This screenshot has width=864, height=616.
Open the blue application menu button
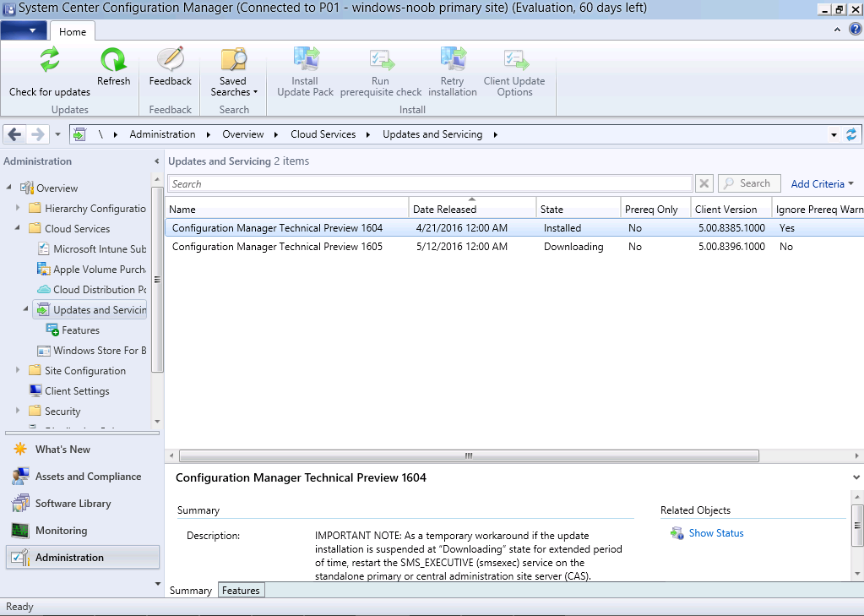(x=24, y=30)
